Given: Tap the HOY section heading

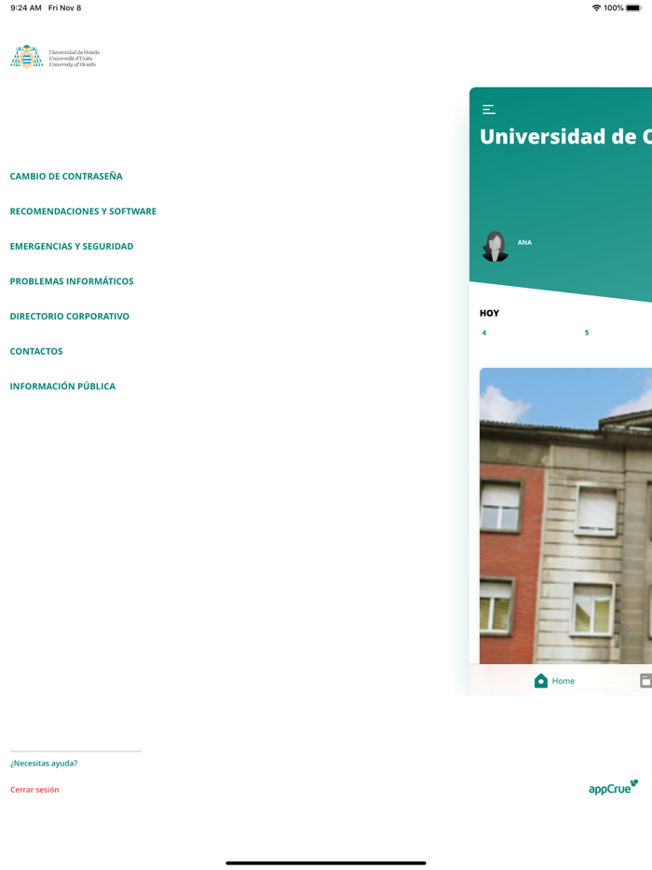Looking at the screenshot, I should (489, 314).
